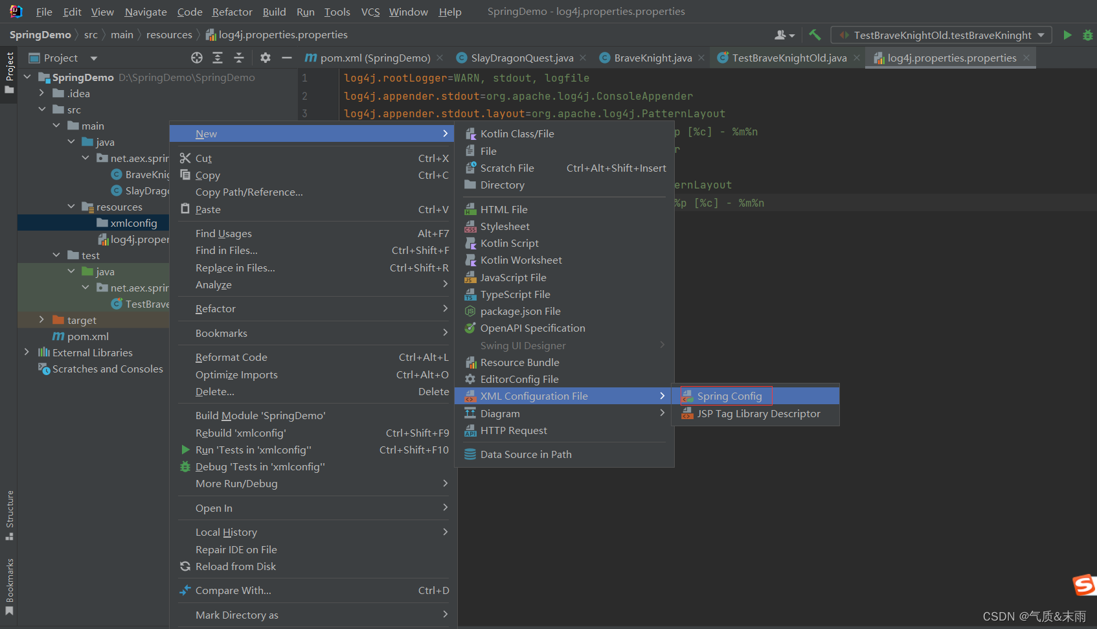Click the Kotlin Class/File icon
Viewport: 1097px width, 629px height.
tap(471, 133)
